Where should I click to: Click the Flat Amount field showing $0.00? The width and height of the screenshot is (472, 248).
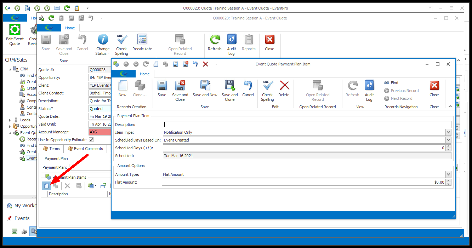pyautogui.click(x=304, y=182)
